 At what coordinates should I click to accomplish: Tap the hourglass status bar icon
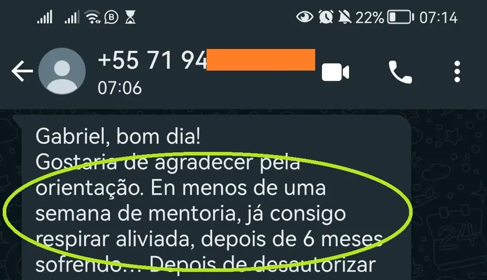pyautogui.click(x=130, y=17)
